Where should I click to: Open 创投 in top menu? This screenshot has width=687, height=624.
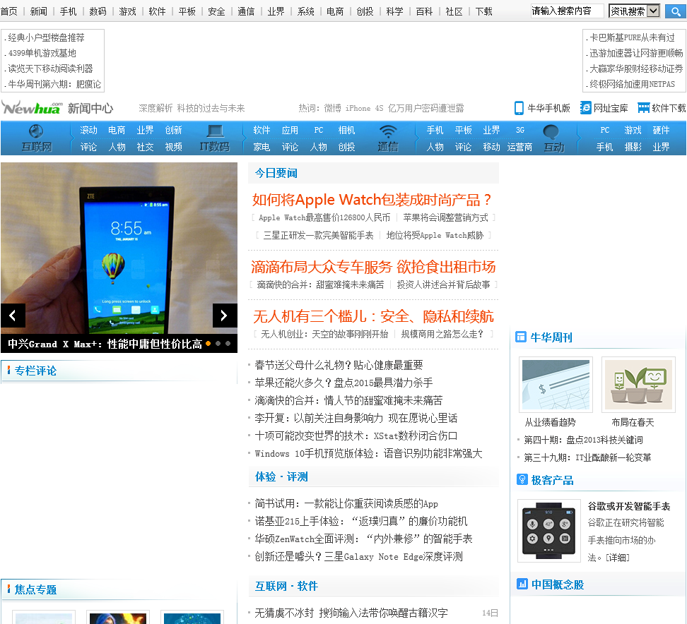[x=365, y=11]
